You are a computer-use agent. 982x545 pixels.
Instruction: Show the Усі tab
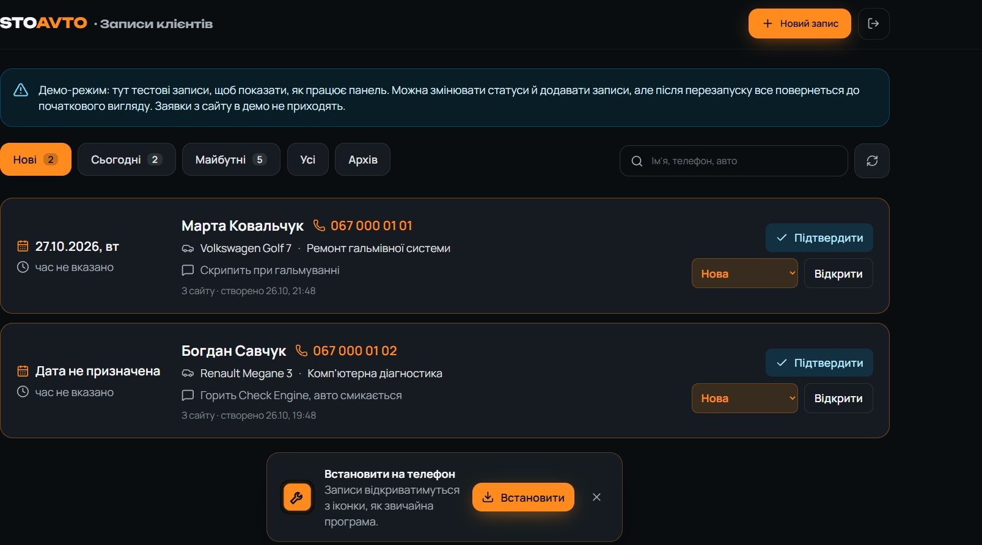pos(308,159)
